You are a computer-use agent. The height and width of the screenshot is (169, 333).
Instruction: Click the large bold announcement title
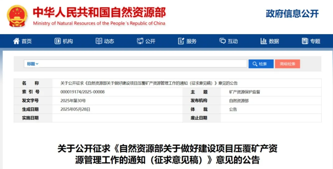tap(167, 154)
